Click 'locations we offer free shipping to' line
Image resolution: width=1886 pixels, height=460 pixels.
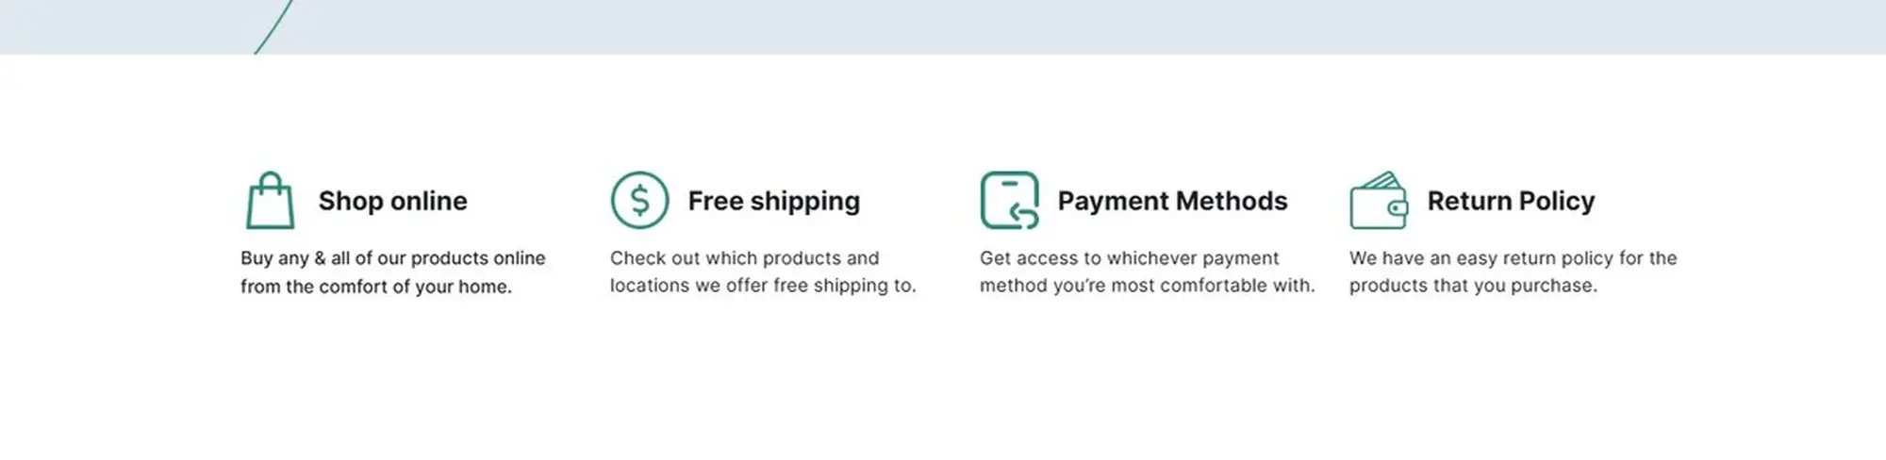pyautogui.click(x=763, y=286)
